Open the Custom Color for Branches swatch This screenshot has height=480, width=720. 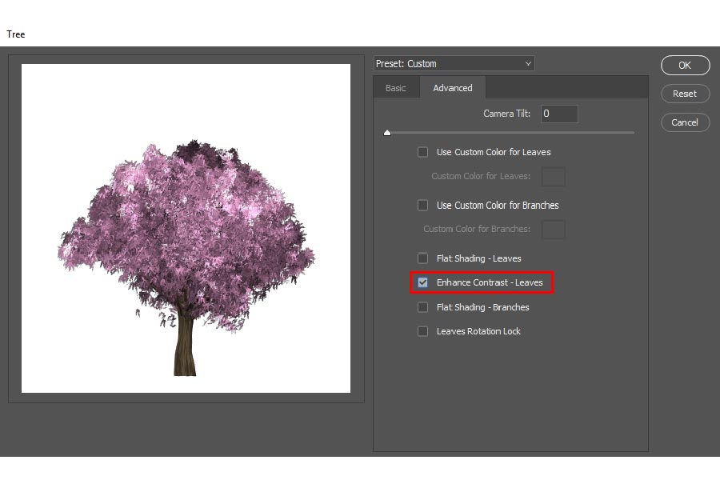click(x=554, y=230)
